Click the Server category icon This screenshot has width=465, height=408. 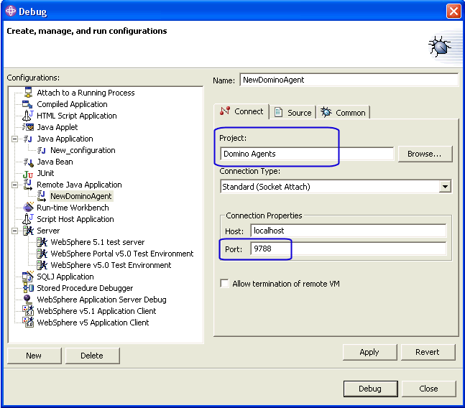28,231
